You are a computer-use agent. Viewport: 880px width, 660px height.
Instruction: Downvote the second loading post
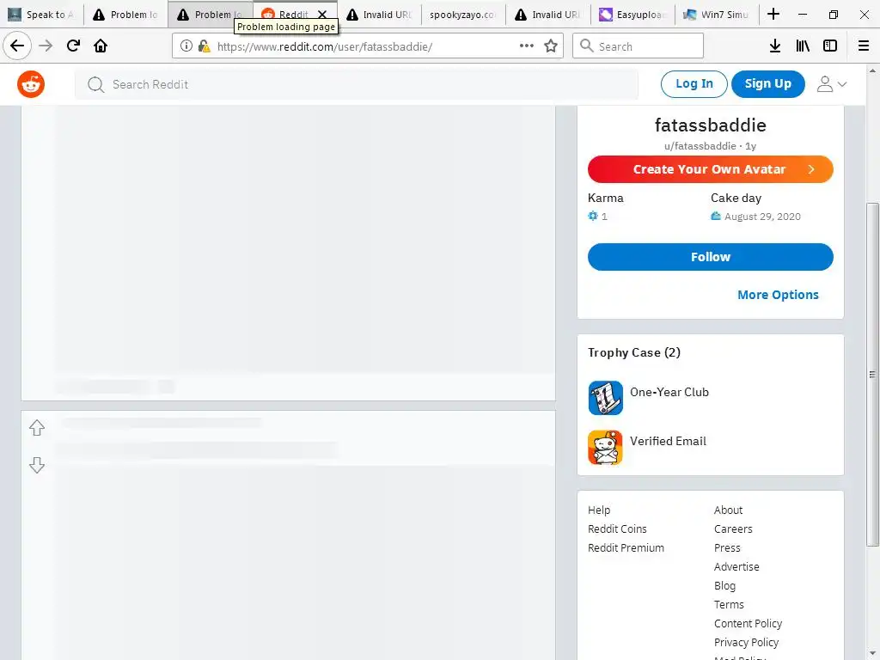tap(37, 465)
